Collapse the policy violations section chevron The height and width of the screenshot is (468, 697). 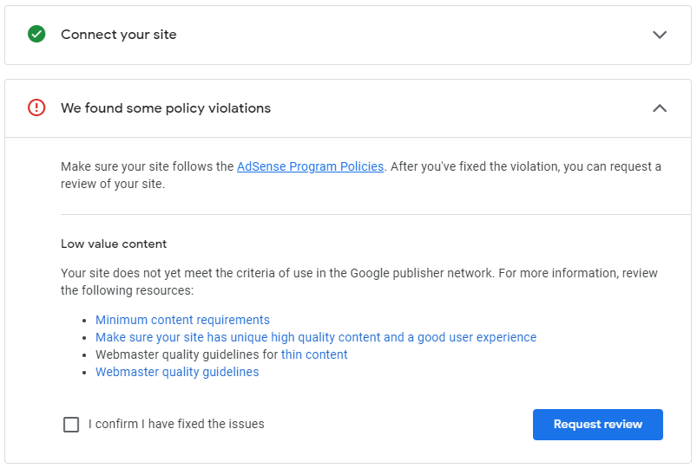point(660,107)
